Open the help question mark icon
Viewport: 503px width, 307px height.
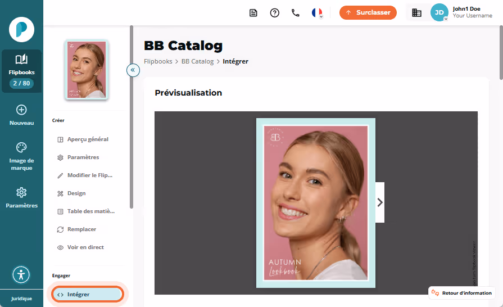(x=275, y=13)
